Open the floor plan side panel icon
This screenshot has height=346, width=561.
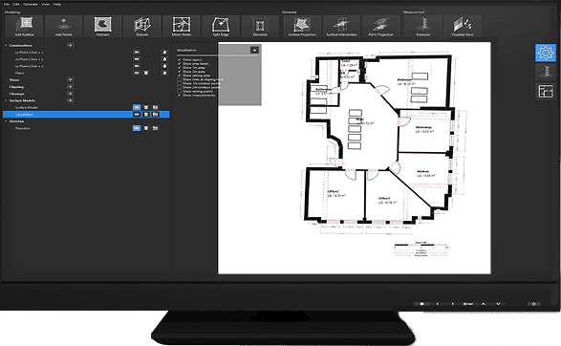click(x=546, y=91)
